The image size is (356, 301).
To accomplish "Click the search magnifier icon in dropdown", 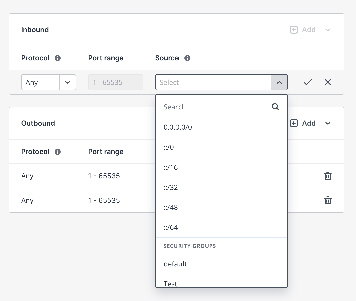I will tap(275, 107).
